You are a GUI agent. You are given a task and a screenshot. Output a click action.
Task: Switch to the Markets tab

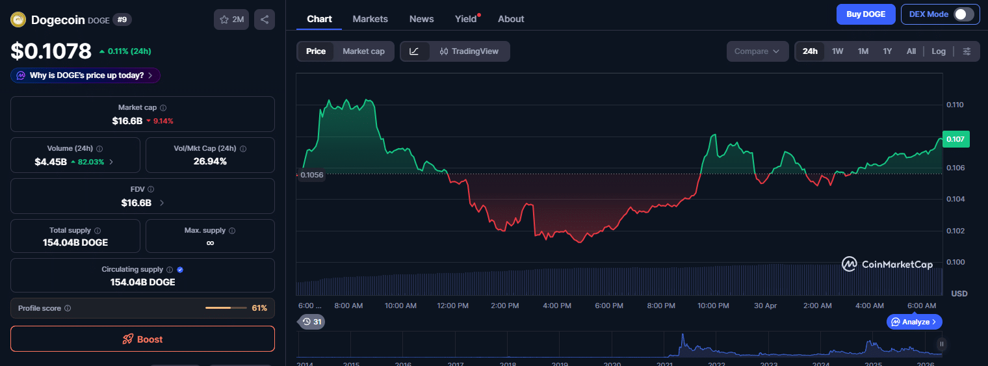click(x=370, y=19)
